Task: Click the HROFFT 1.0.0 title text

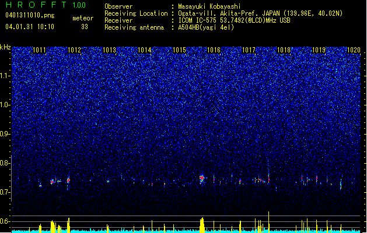Action: [46, 5]
